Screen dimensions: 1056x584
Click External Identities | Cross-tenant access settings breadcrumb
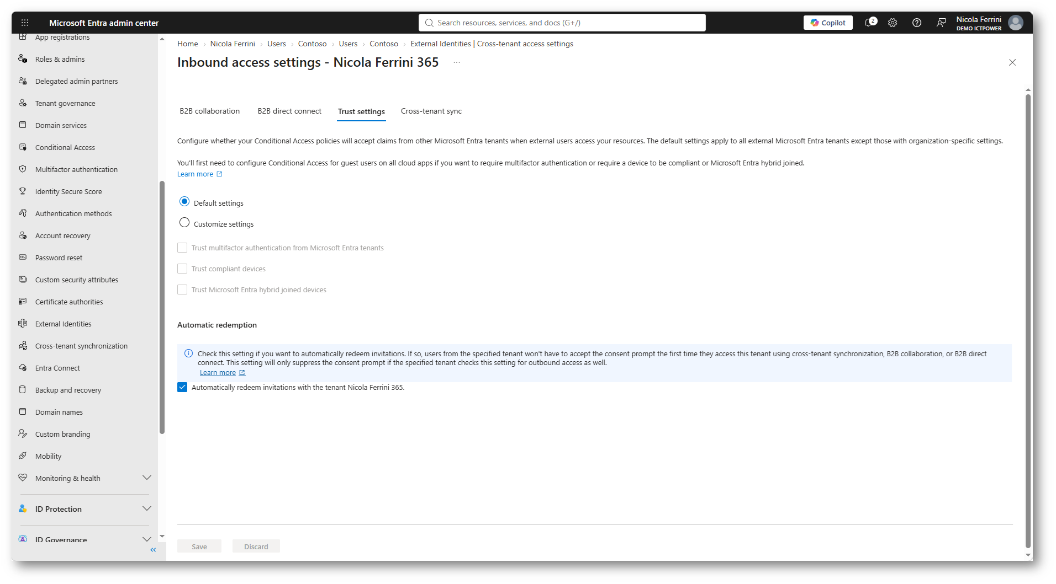[x=492, y=44]
